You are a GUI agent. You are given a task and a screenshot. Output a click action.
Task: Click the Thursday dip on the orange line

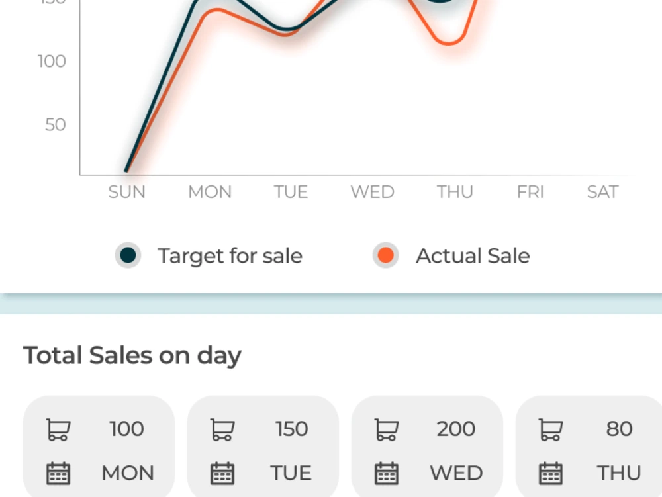coord(449,45)
